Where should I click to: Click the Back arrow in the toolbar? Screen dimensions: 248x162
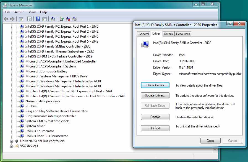pyautogui.click(x=6, y=19)
